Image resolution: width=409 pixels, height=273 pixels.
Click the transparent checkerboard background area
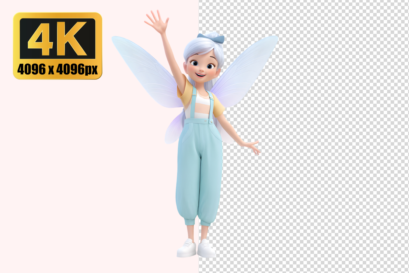(x=327, y=164)
